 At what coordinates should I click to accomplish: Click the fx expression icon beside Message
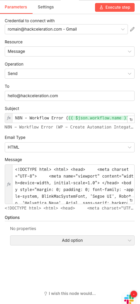9,184
